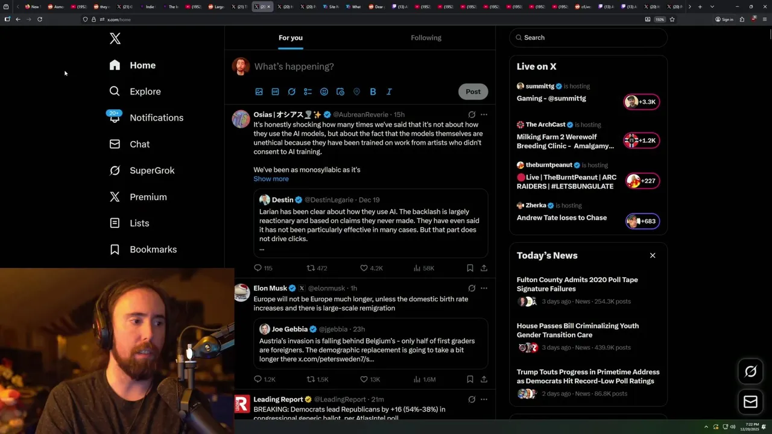Click the Search box
This screenshot has height=434, width=772.
tap(588, 37)
